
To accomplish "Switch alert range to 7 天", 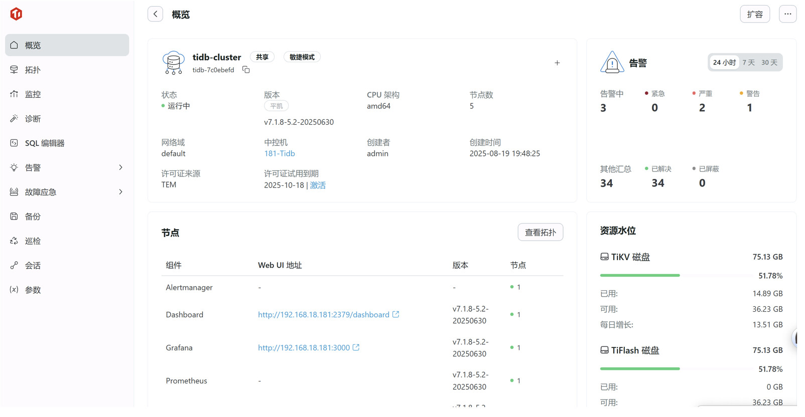I will (x=748, y=63).
